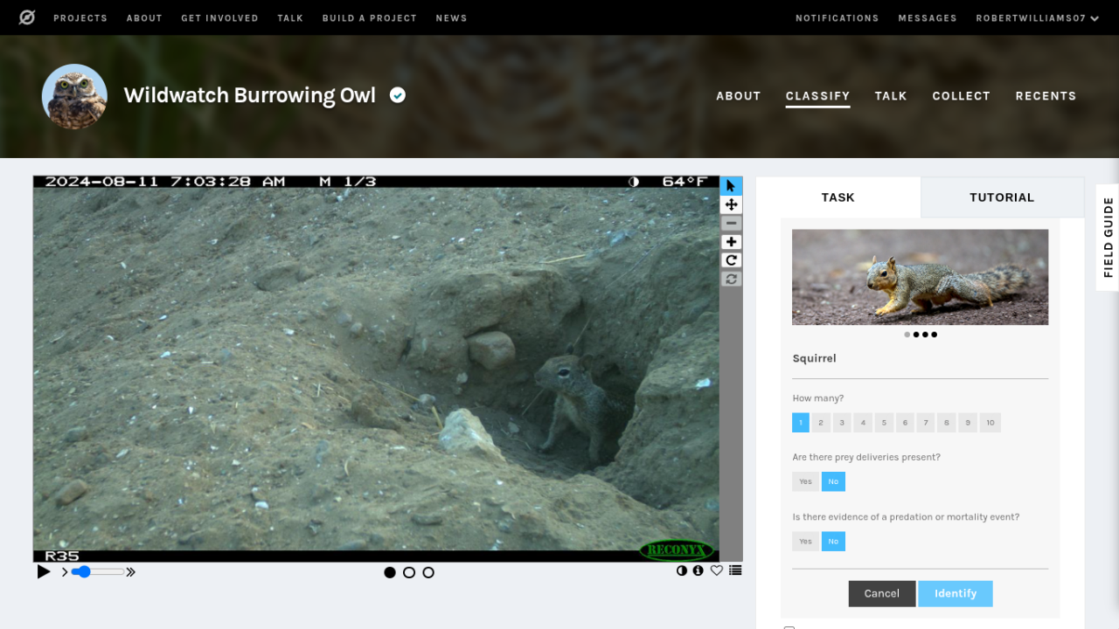Answer Yes for prey deliveries present
Viewport: 1119px width, 629px height.
click(805, 481)
